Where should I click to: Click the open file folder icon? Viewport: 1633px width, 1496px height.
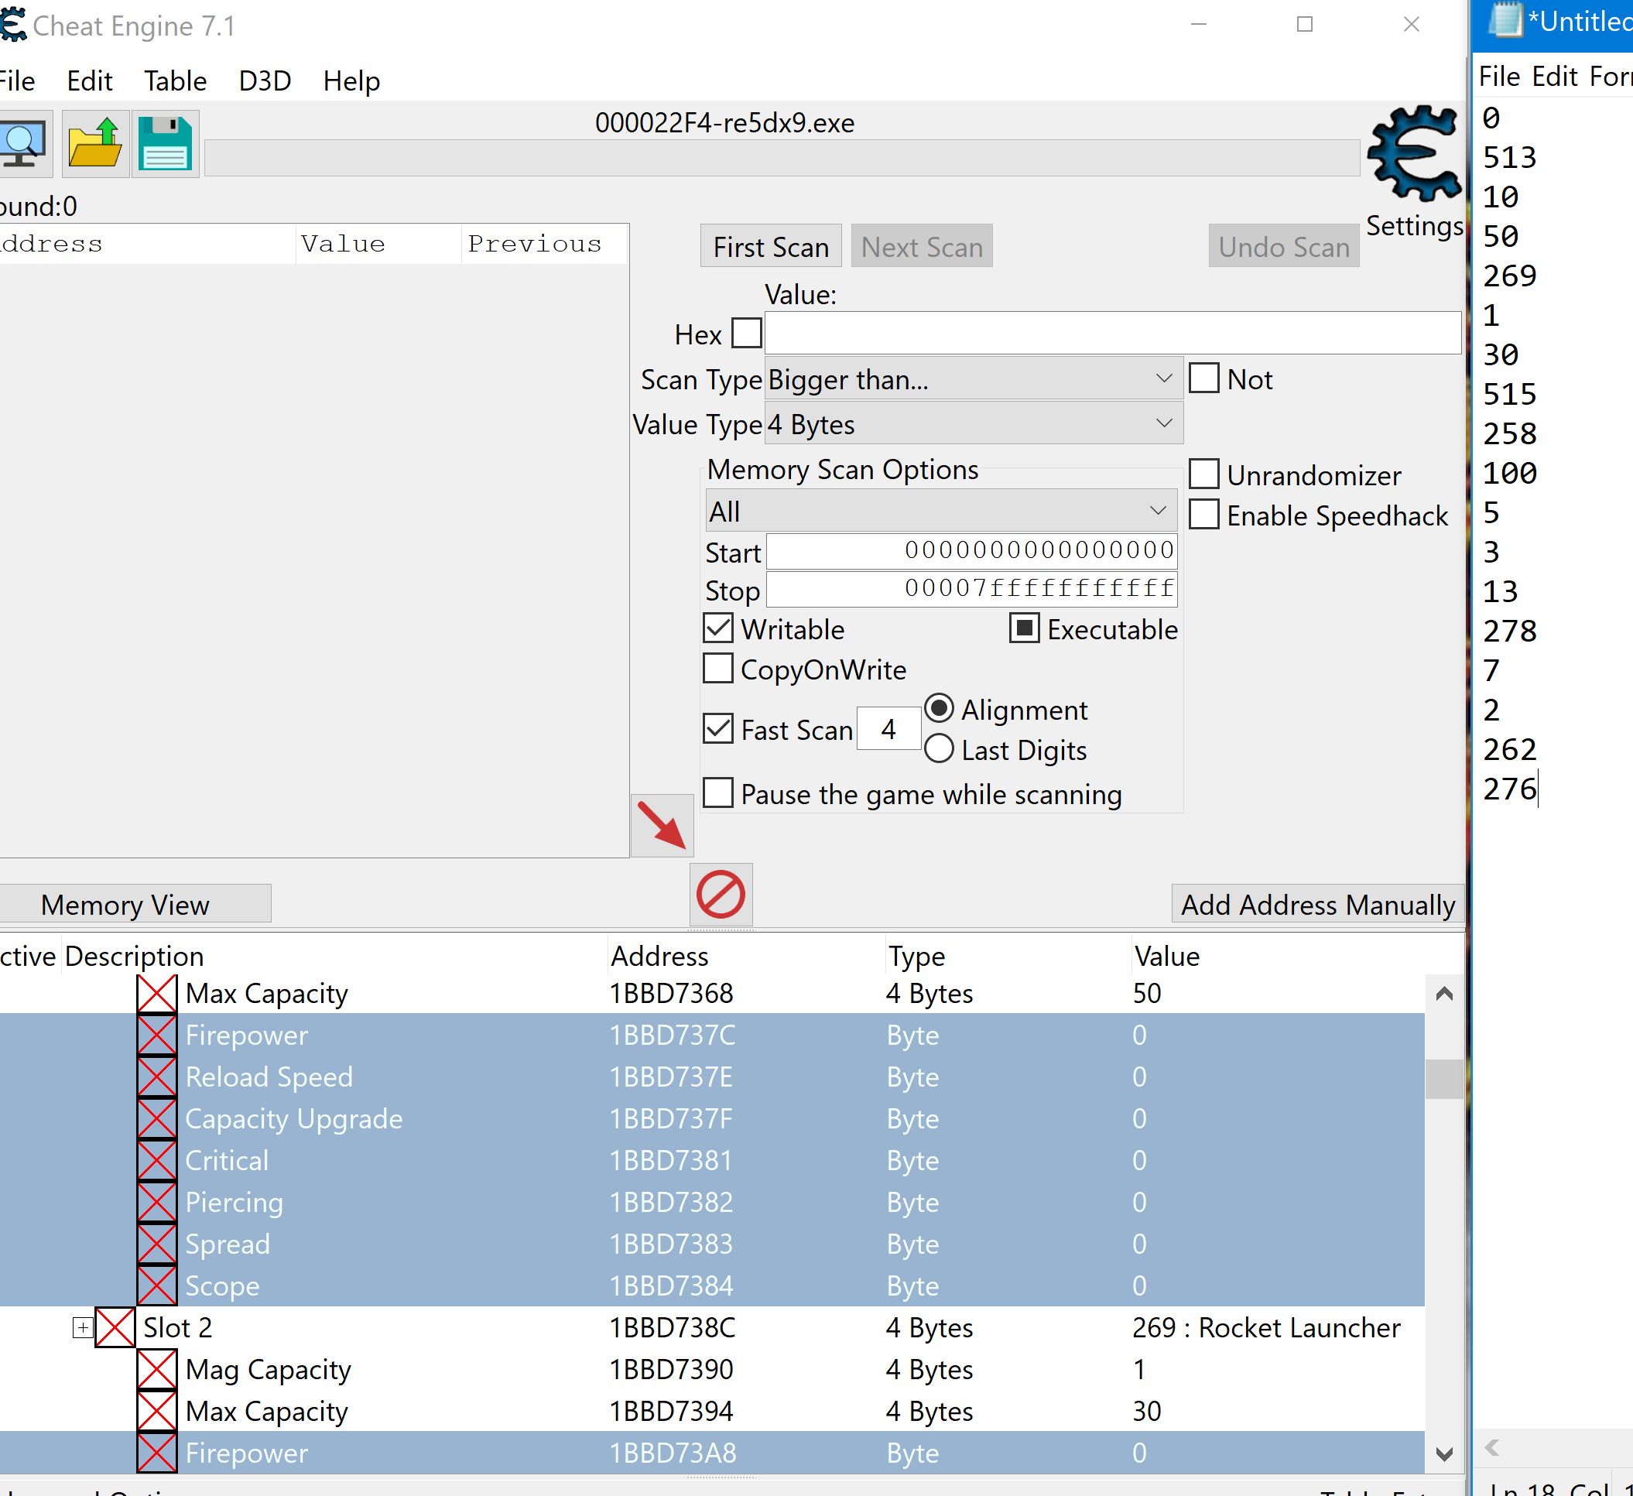tap(94, 144)
